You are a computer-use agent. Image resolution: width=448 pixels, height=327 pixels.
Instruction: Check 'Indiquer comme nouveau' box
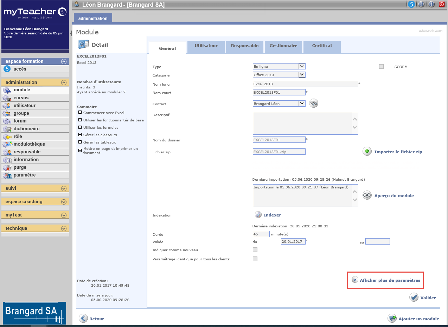pyautogui.click(x=255, y=250)
